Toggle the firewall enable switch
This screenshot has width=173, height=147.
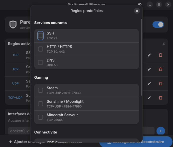[158, 24]
